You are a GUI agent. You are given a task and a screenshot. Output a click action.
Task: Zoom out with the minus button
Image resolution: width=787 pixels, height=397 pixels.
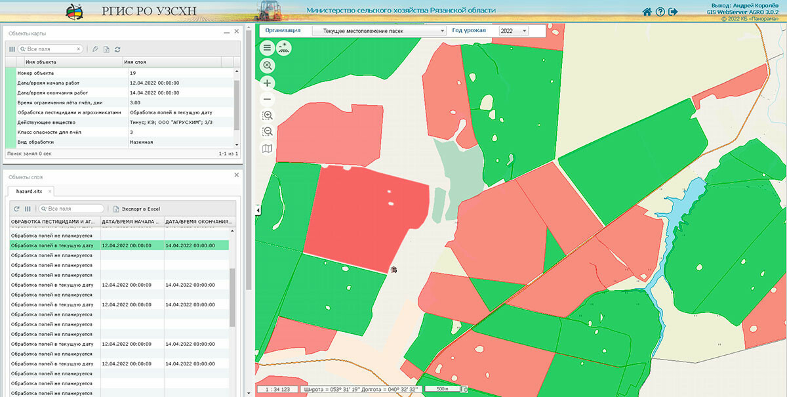point(267,100)
